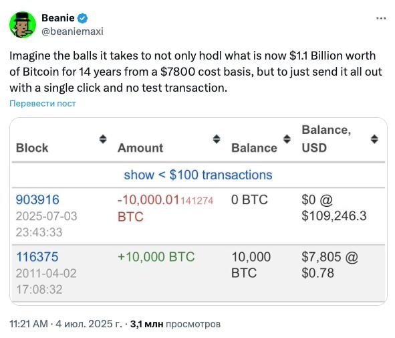The image size is (395, 338).
Task: Click the 3,1 млн просмотров view count
Action: (x=175, y=324)
